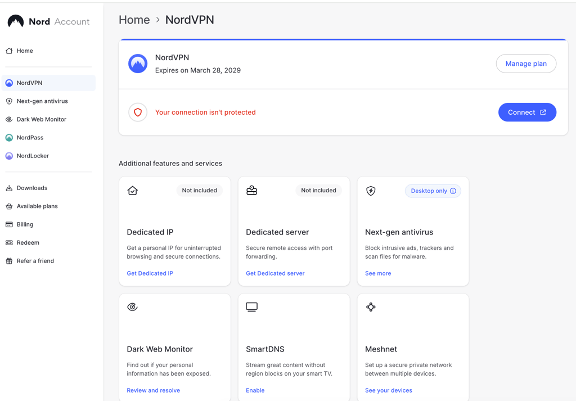Image resolution: width=576 pixels, height=401 pixels.
Task: Click the Next-gen antivirus shield sidebar icon
Action: click(x=9, y=101)
